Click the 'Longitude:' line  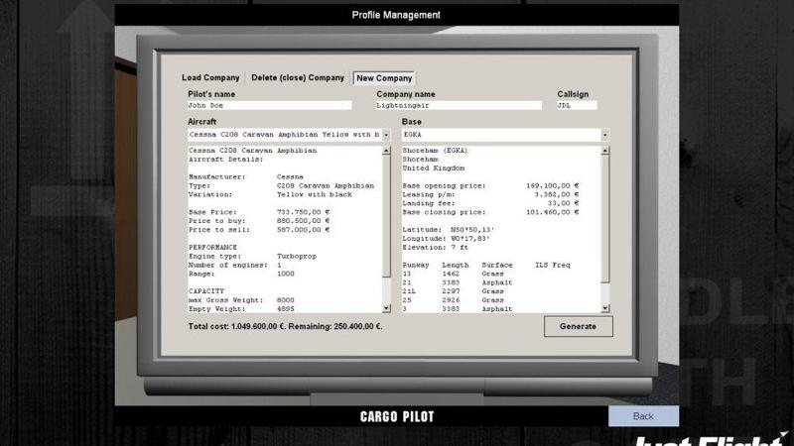point(446,239)
